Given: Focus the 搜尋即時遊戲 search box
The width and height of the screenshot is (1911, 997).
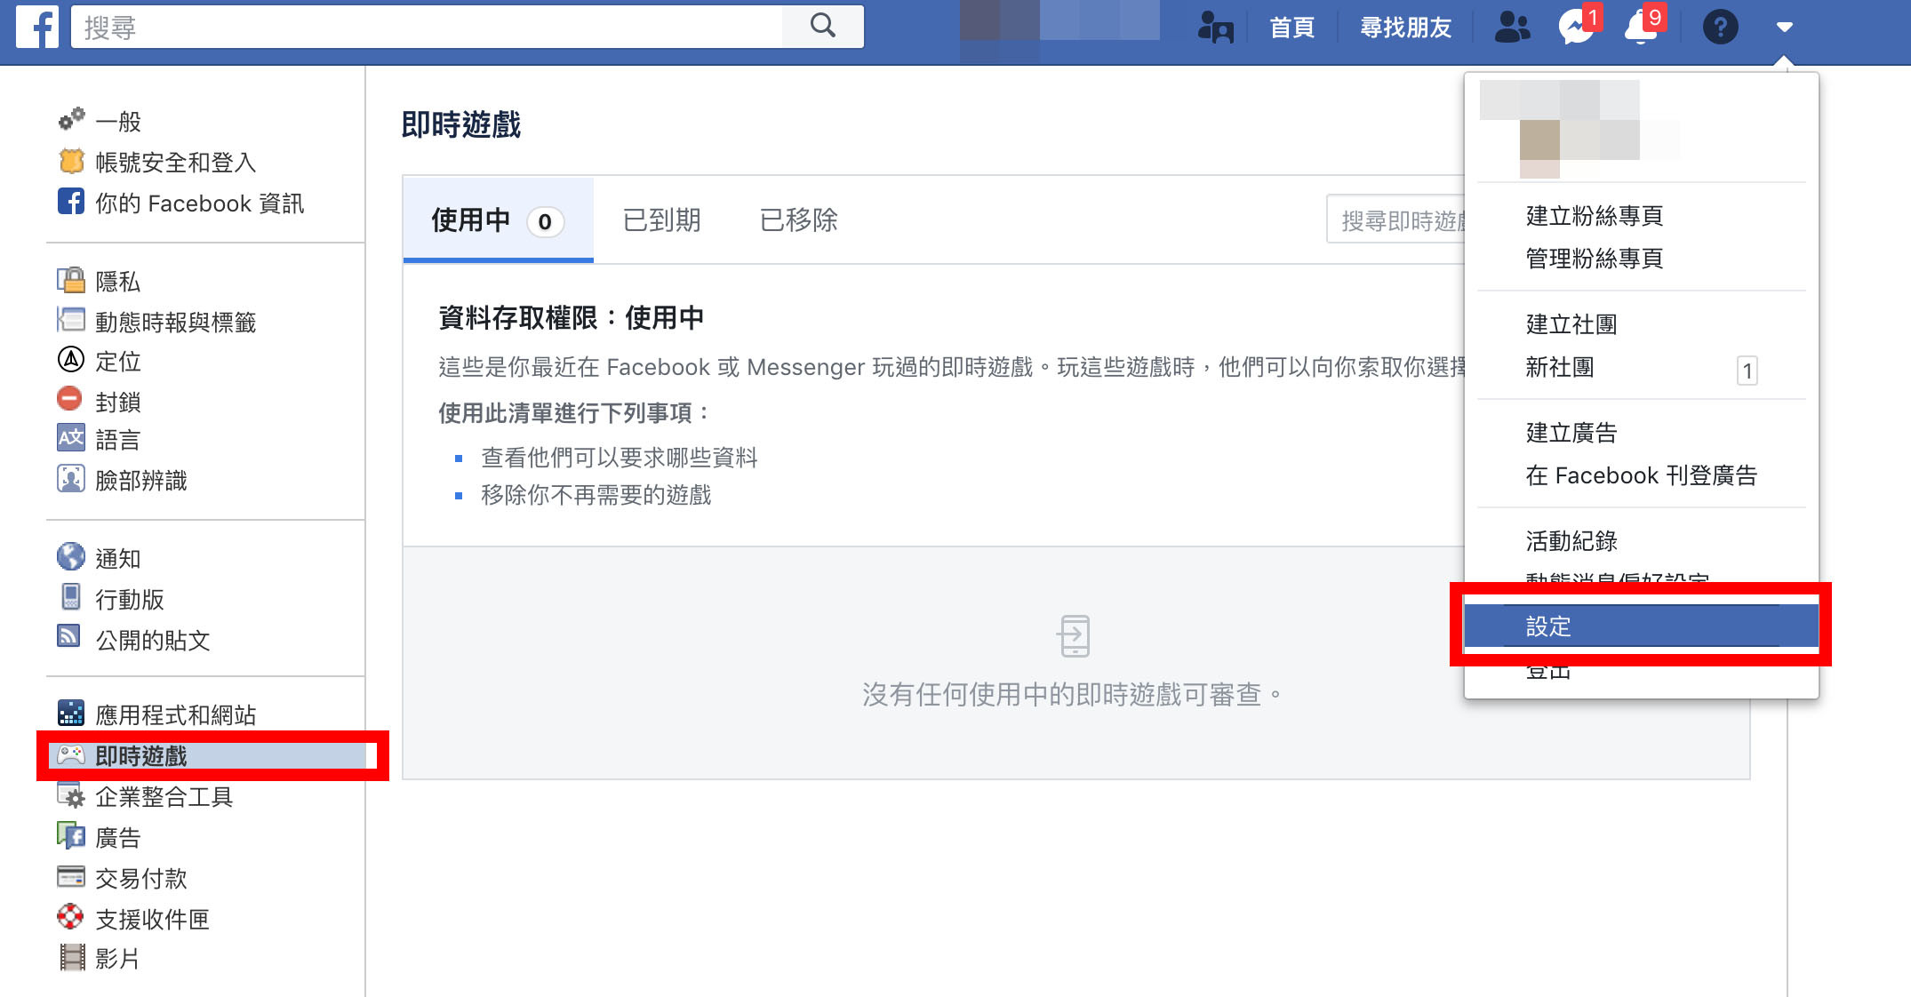Looking at the screenshot, I should click(x=1396, y=220).
